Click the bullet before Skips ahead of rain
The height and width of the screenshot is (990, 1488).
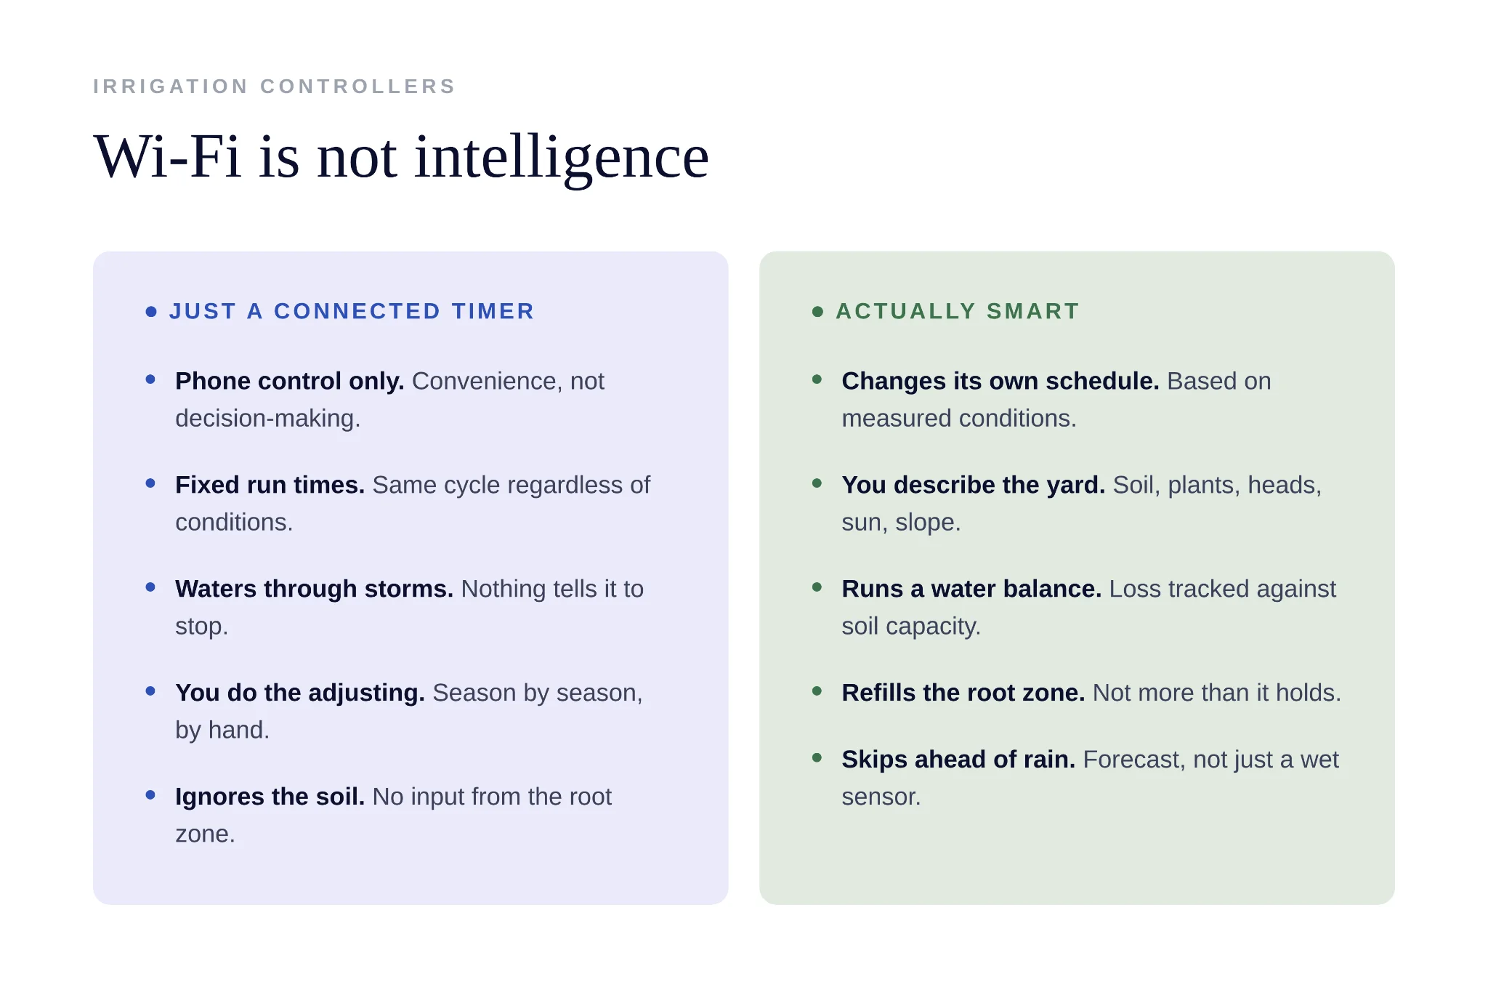[x=817, y=757]
